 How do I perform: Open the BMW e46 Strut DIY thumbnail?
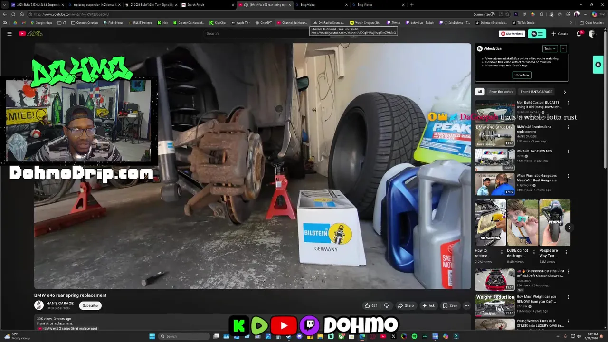point(495,135)
